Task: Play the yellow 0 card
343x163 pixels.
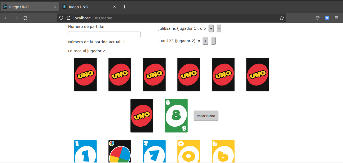Action: click(x=189, y=151)
